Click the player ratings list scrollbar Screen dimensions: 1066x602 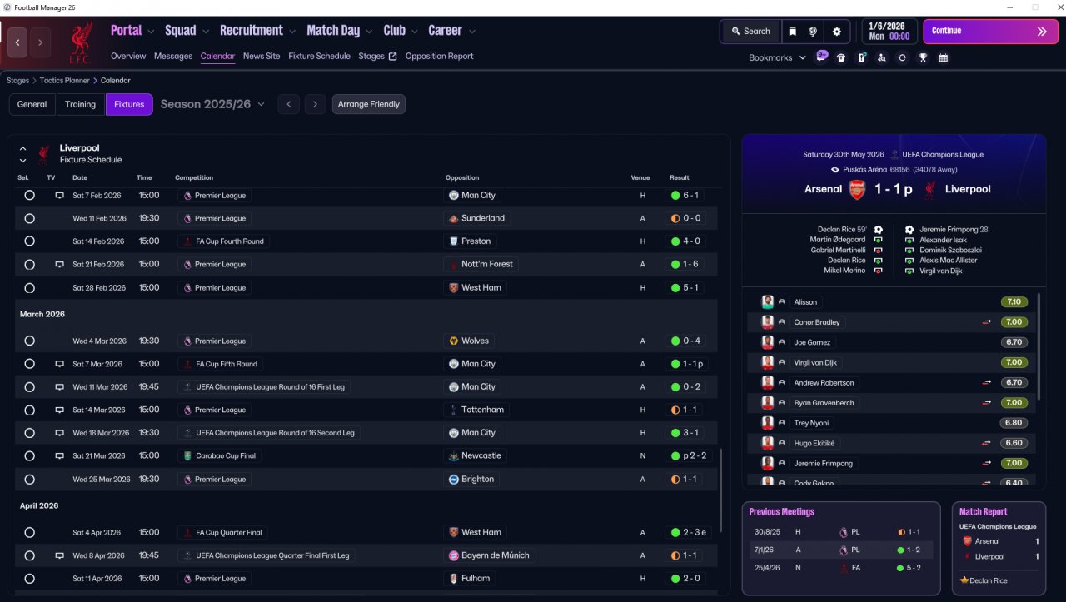1039,346
